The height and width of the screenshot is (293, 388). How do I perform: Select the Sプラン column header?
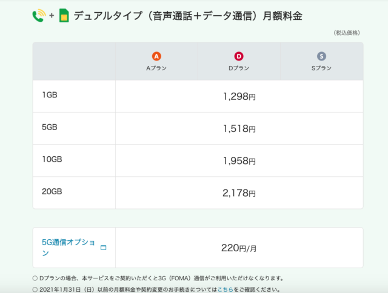pos(321,61)
